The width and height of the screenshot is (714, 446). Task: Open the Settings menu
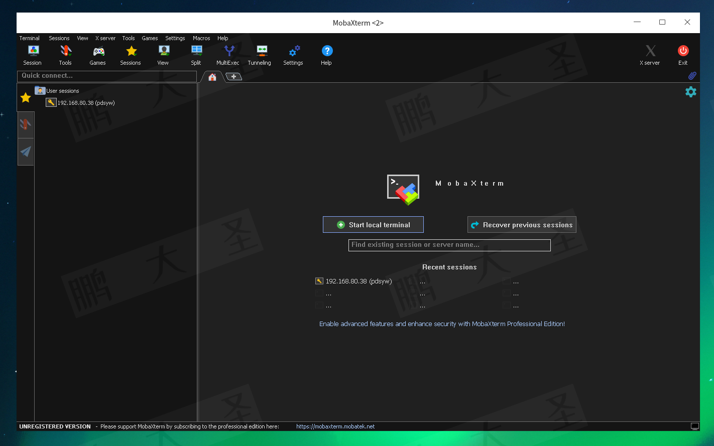[x=175, y=38]
